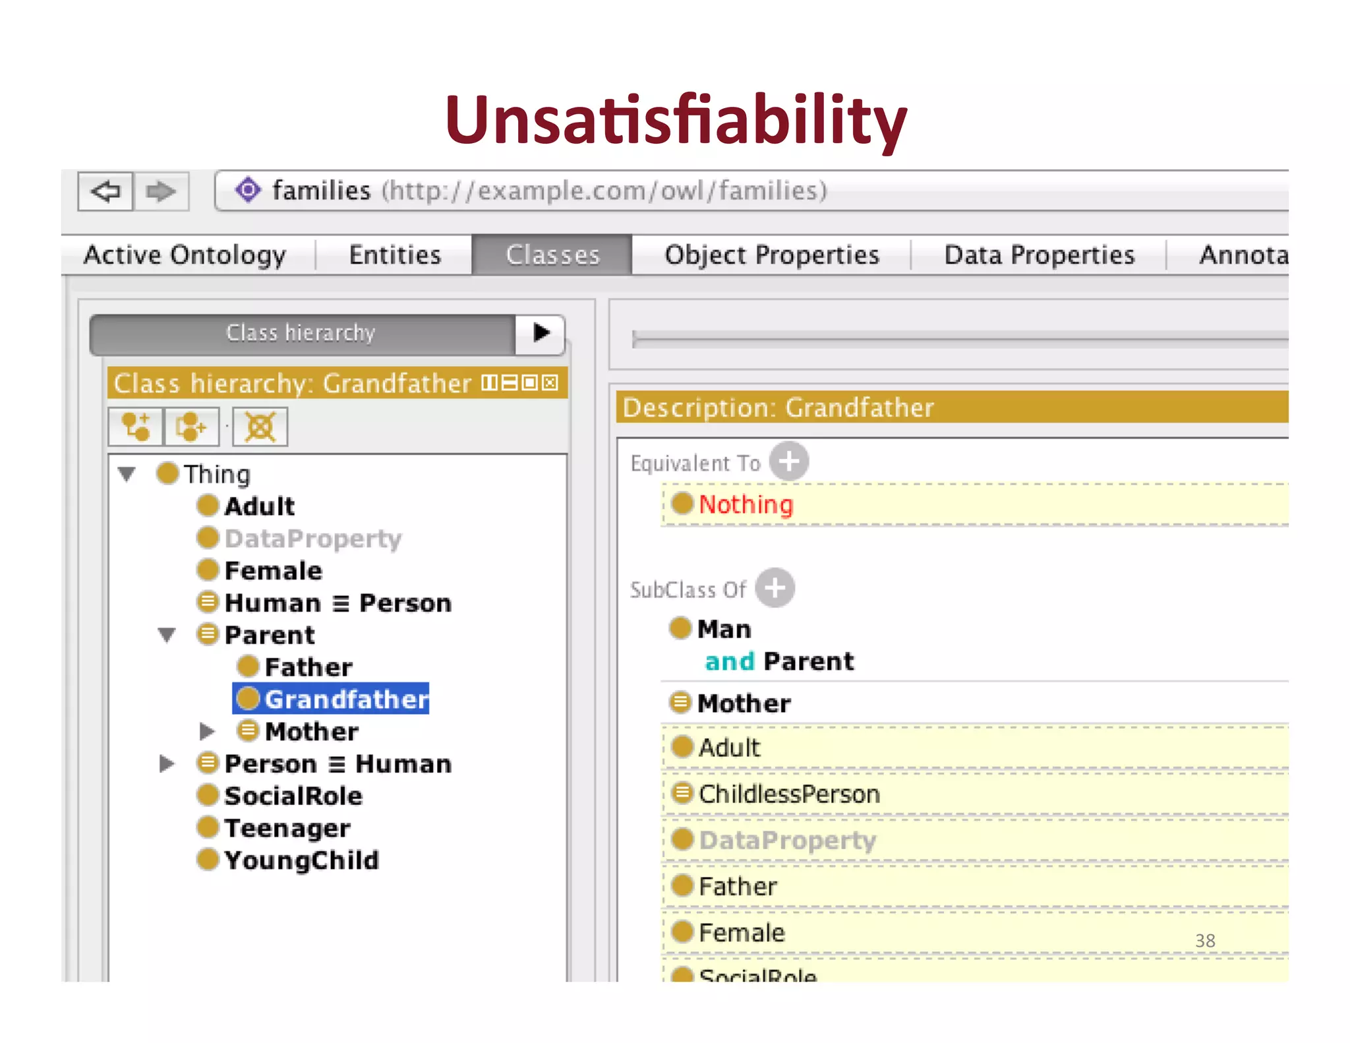Click the families ontology address field
This screenshot has height=1043, width=1350.
click(x=751, y=191)
